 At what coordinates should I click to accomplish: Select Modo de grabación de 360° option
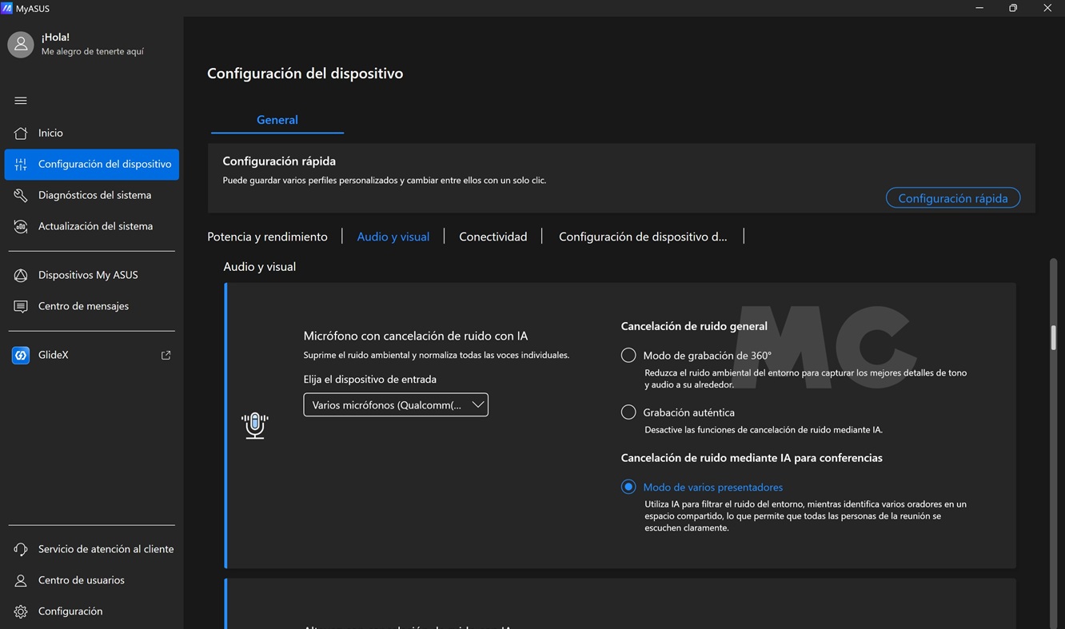click(628, 356)
